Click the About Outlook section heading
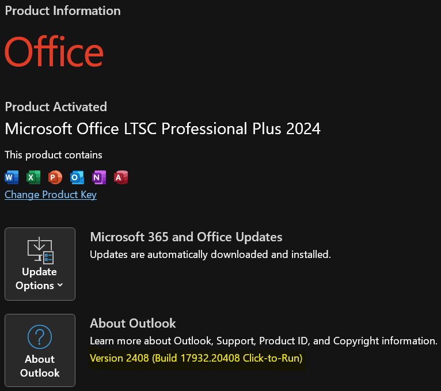The width and height of the screenshot is (441, 391). pyautogui.click(x=133, y=323)
